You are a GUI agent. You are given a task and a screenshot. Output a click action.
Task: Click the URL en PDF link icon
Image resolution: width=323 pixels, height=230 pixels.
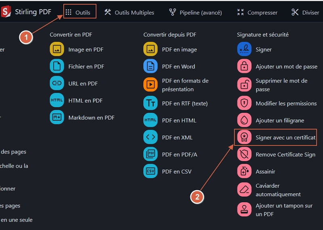coord(57,83)
